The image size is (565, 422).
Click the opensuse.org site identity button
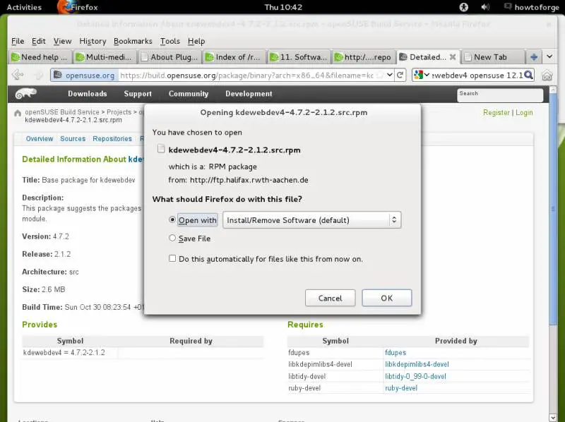click(84, 76)
